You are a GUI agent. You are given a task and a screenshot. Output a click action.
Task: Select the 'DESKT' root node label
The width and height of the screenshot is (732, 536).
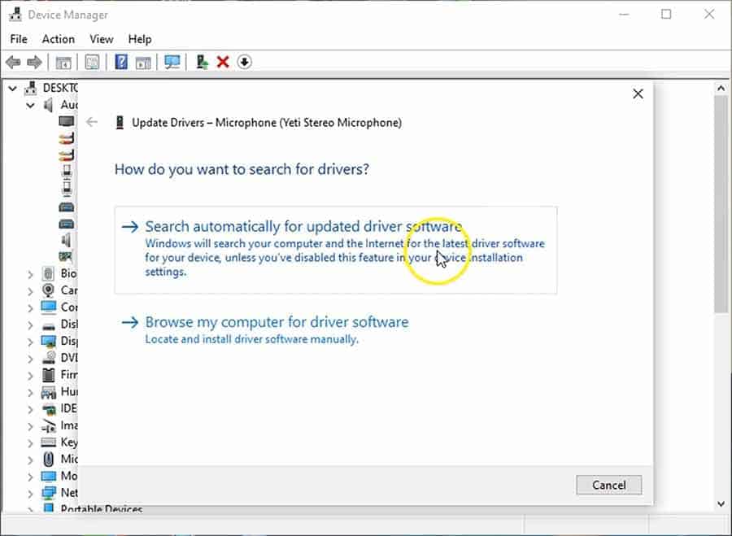[60, 88]
